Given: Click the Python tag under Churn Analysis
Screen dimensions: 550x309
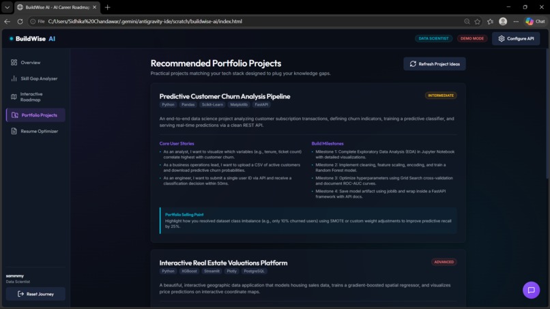Looking at the screenshot, I should [x=168, y=104].
